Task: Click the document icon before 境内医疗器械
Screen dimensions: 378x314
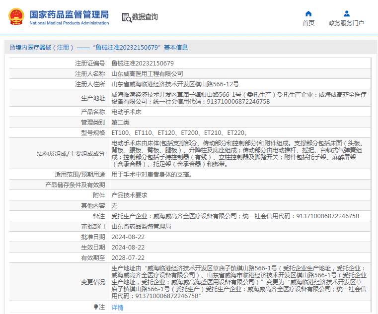Action: (12, 48)
